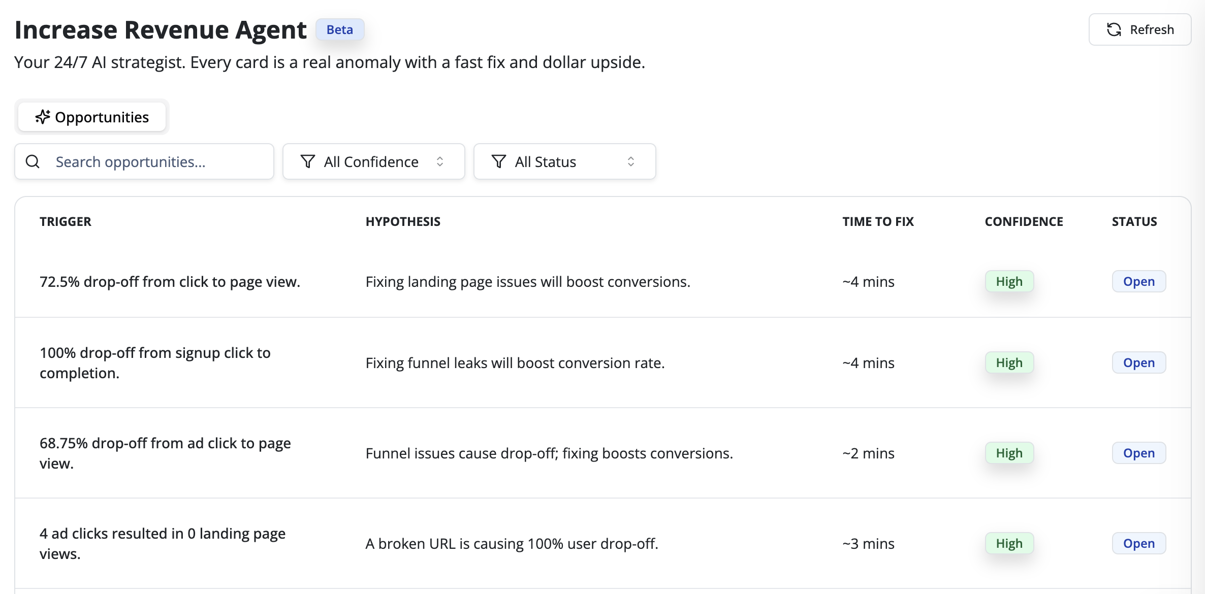Image resolution: width=1205 pixels, height=594 pixels.
Task: Click up-down chevron on All Confidence
Action: (x=440, y=162)
